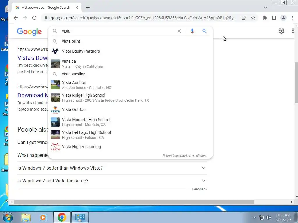The height and width of the screenshot is (223, 298).
Task: Launch Windows Media Player from taskbar
Action: [43, 217]
